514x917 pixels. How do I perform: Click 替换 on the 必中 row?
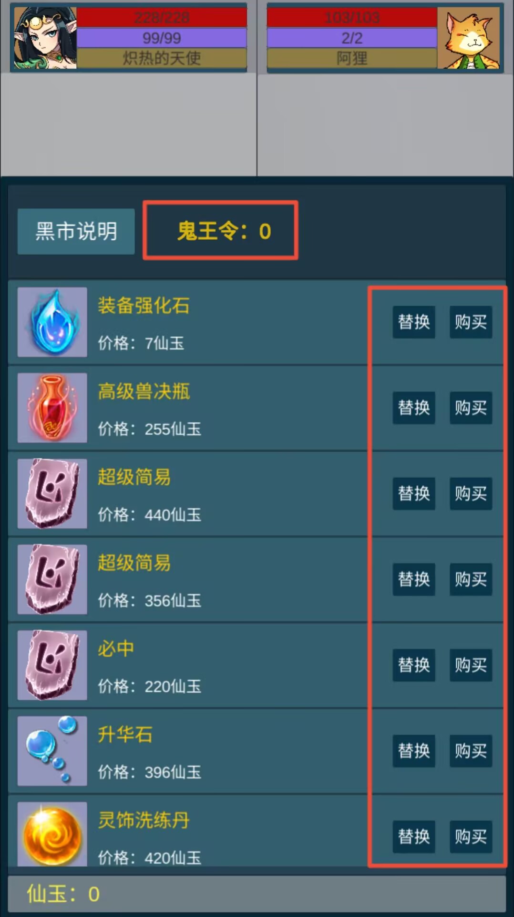(x=414, y=665)
